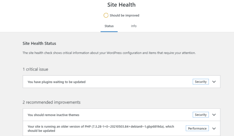The height and width of the screenshot is (136, 234).
Task: Click the Site Health Status heading
Action: pos(39,43)
